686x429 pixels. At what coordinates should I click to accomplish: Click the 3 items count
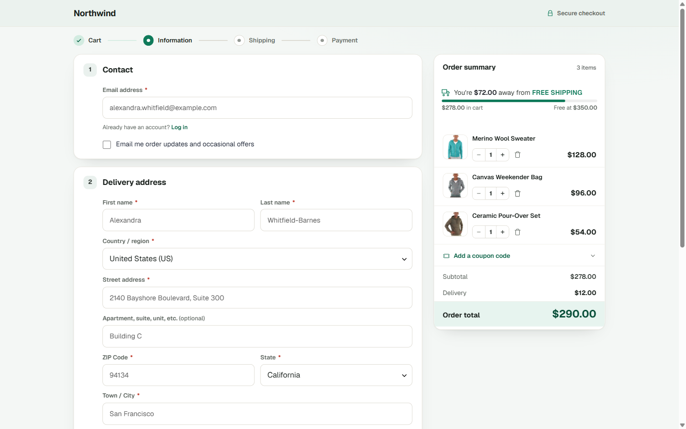click(x=586, y=68)
